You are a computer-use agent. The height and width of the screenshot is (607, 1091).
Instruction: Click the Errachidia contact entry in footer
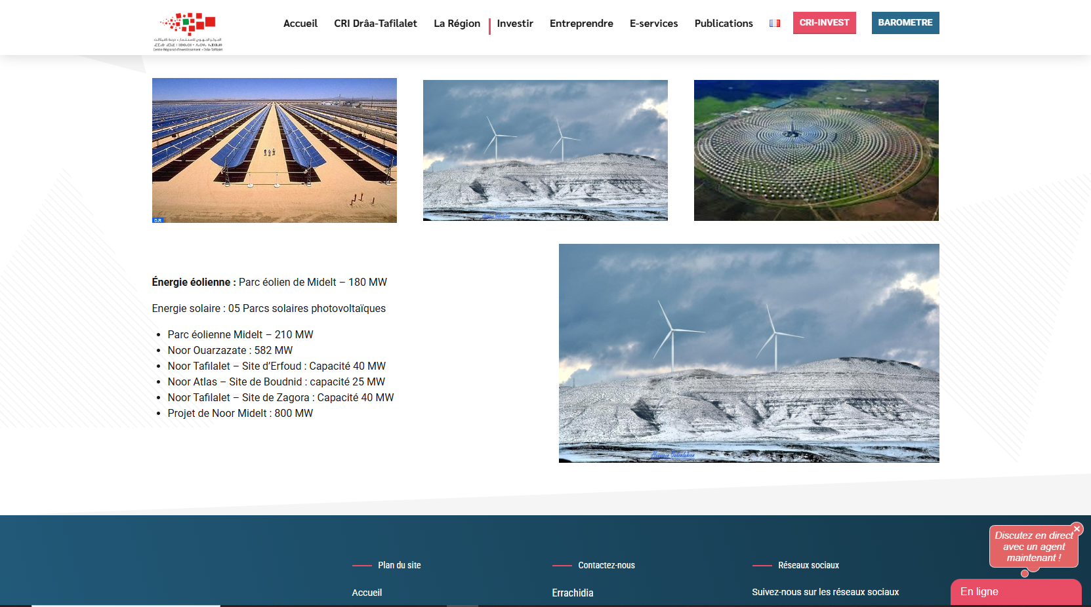pyautogui.click(x=572, y=593)
